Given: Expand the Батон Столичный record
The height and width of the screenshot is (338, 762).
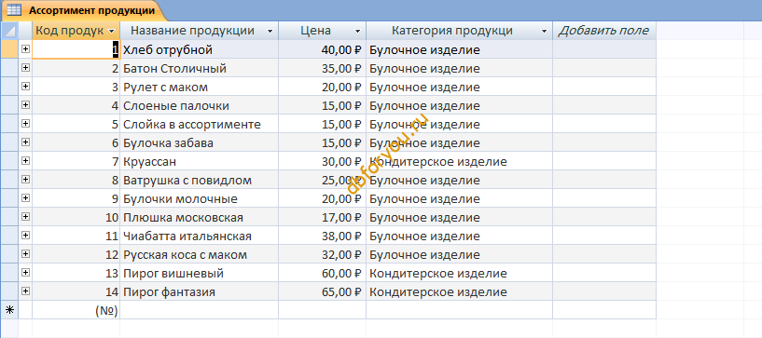Looking at the screenshot, I should (x=25, y=68).
